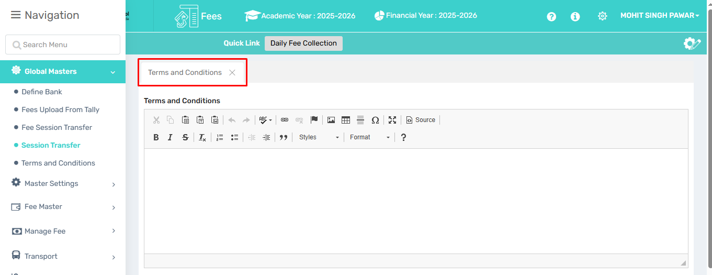Viewport: 712px width, 275px height.
Task: Select the editor resize handle corner
Action: pos(683,262)
